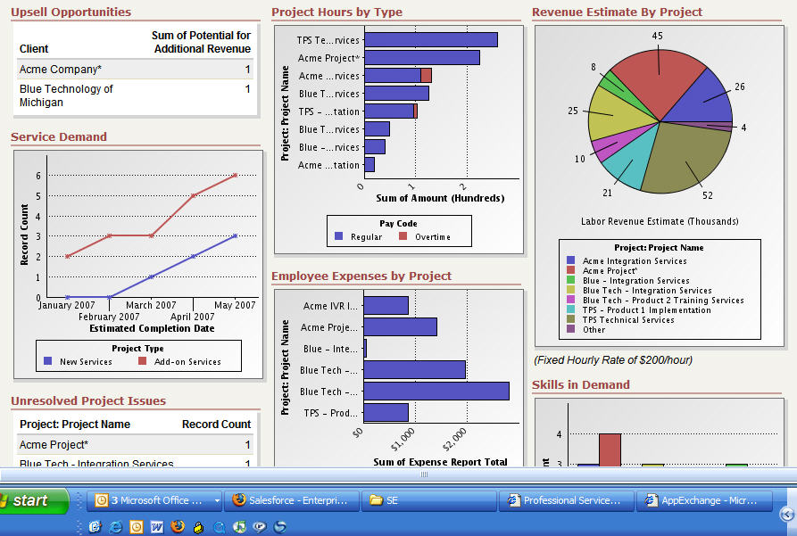797x536 pixels.
Task: Click the horizontal scrollbar thumb above the taskbar
Action: [x=424, y=474]
